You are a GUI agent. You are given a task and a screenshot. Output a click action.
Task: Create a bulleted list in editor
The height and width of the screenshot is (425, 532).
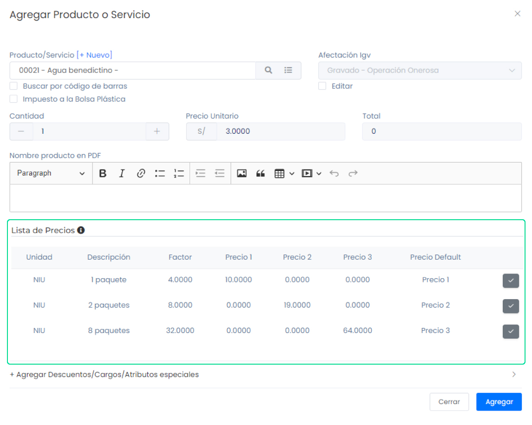tap(160, 173)
